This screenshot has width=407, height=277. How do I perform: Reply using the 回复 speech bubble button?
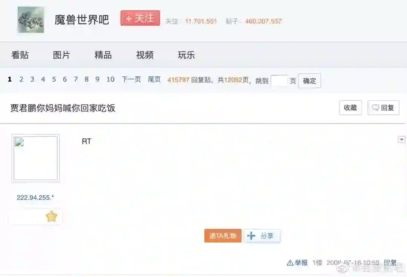383,108
